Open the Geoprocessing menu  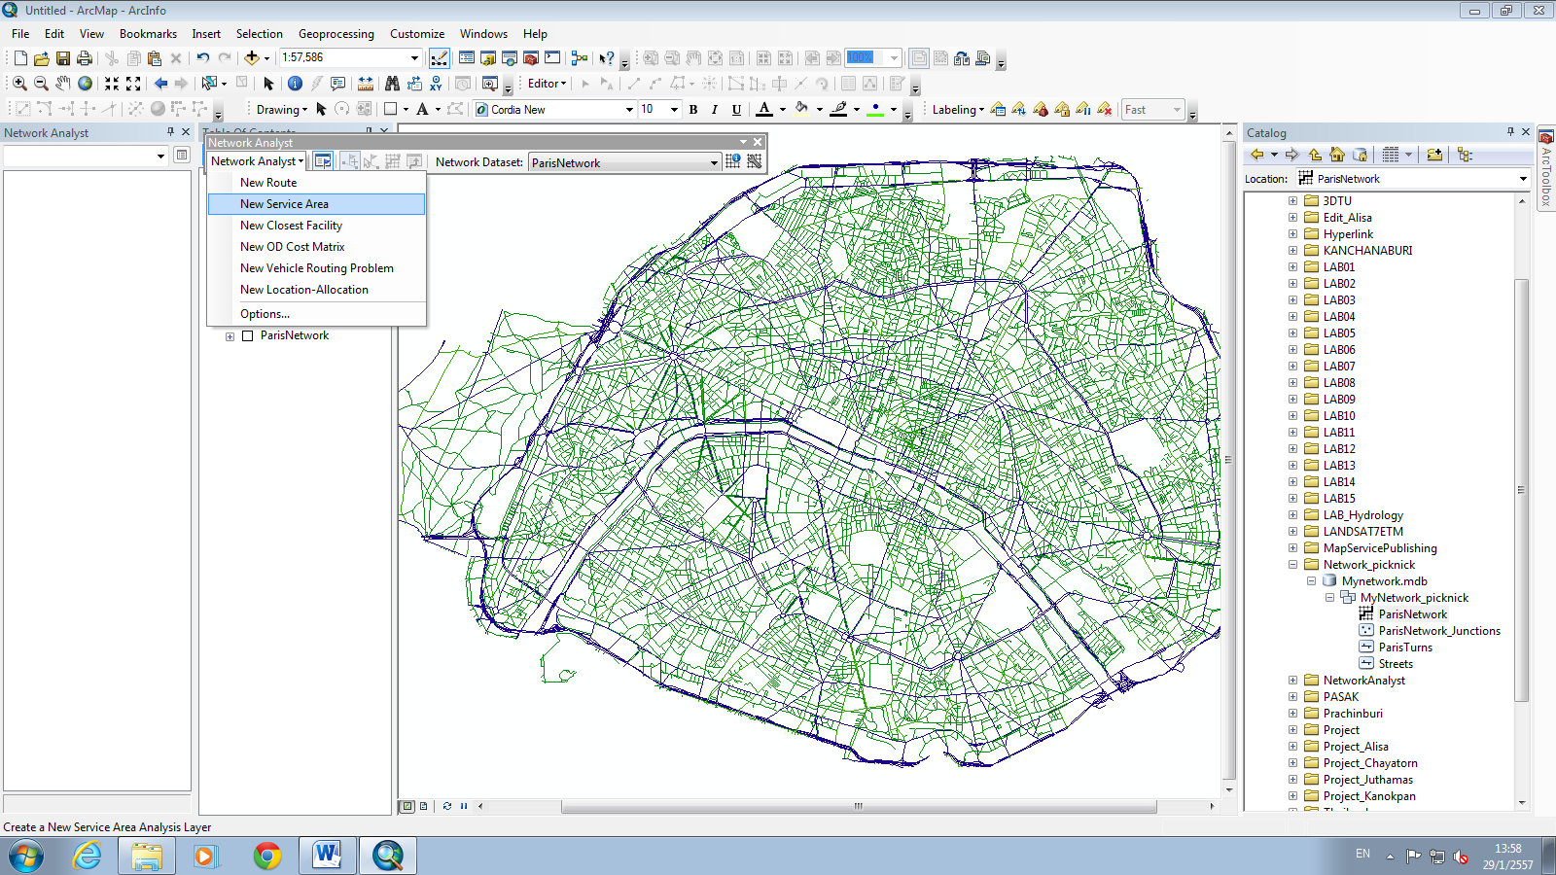click(336, 33)
